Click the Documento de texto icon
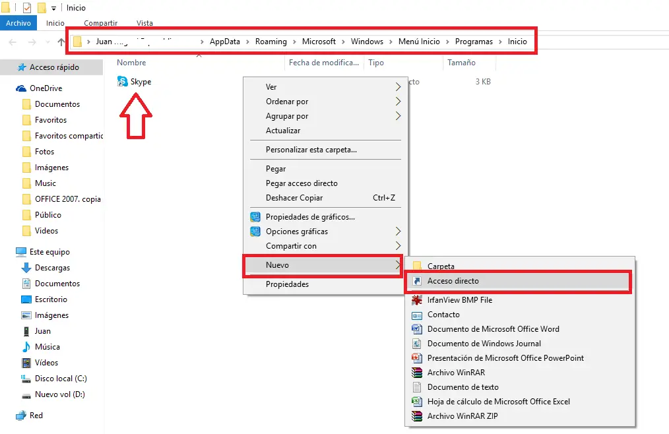Screen dimensions: 669x434 (417, 387)
